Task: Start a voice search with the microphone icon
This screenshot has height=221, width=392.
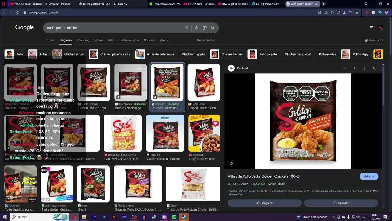Action: pyautogui.click(x=197, y=28)
